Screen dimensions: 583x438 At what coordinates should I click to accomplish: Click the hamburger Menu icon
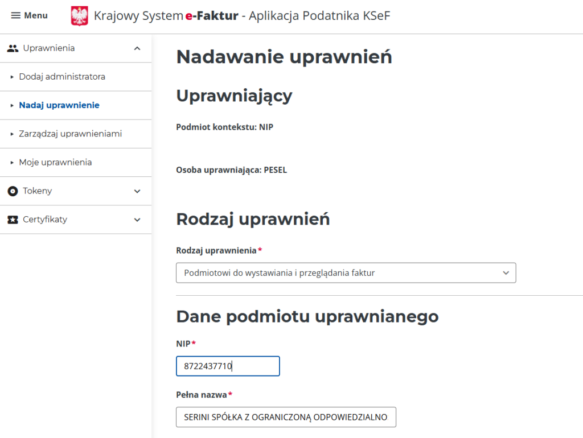(16, 15)
